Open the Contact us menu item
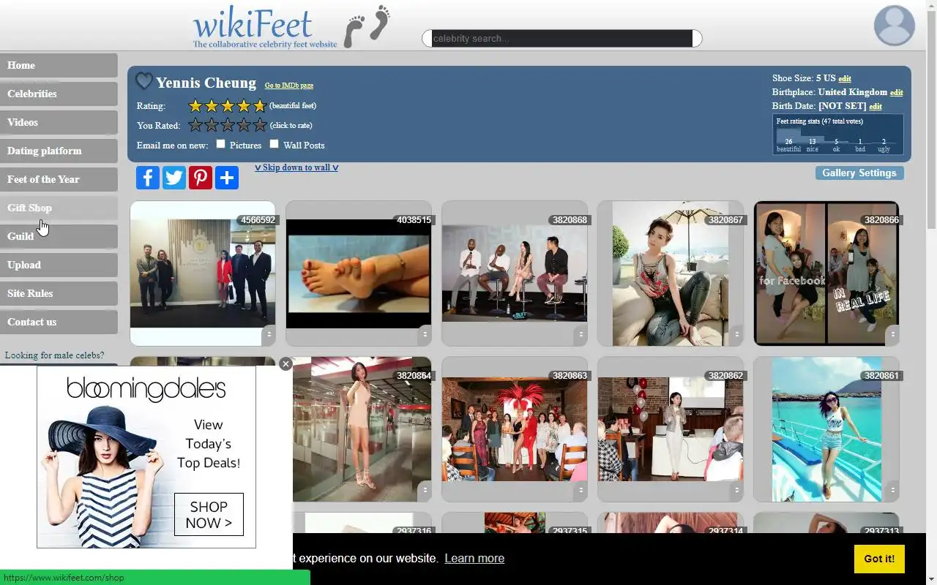Screen dimensions: 937x585 [x=59, y=322]
